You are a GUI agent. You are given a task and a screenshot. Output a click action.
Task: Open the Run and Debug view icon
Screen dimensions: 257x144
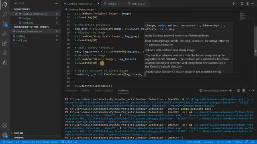pyautogui.click(x=5, y=34)
